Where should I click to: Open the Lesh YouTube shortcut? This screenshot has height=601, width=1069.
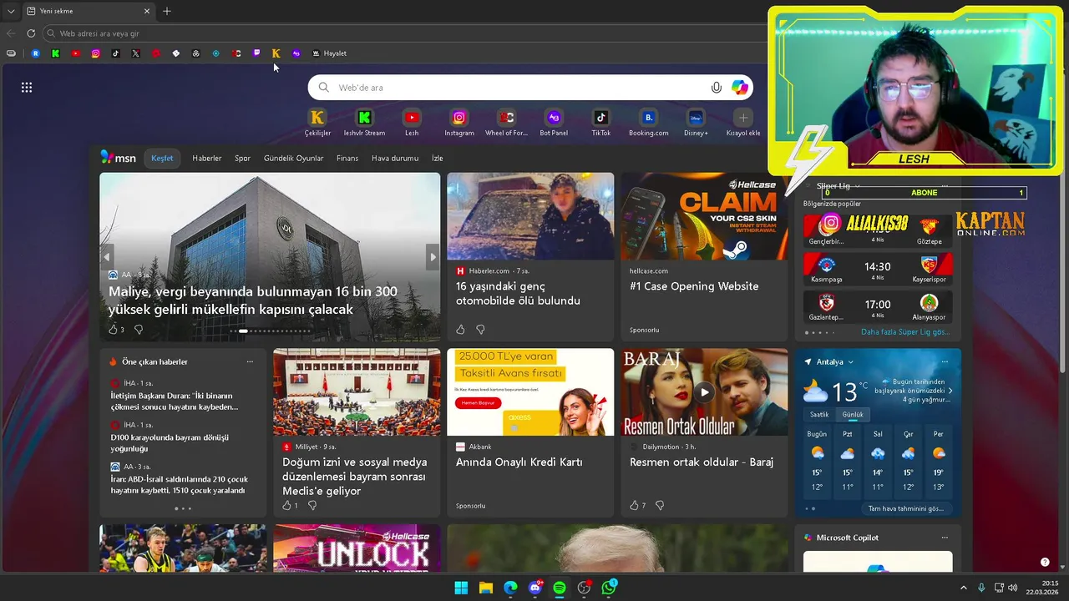click(412, 122)
